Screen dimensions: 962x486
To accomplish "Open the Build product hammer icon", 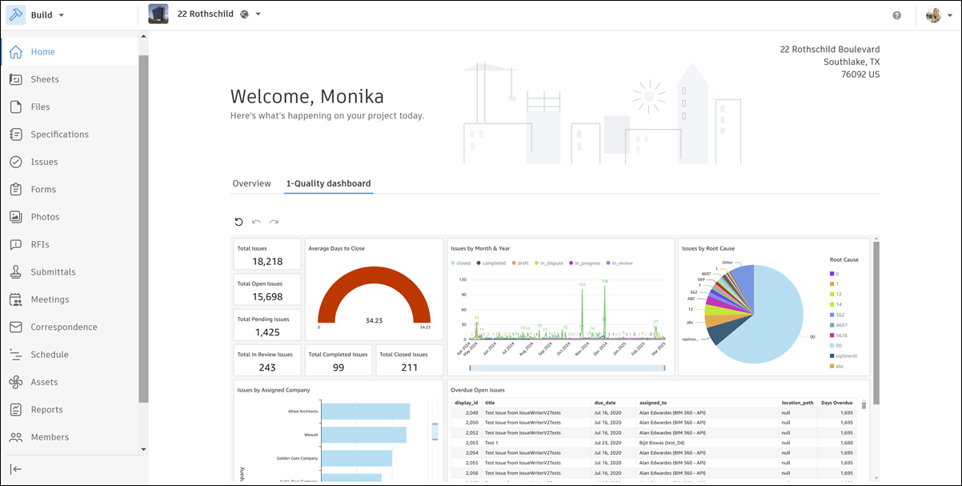I will (15, 15).
